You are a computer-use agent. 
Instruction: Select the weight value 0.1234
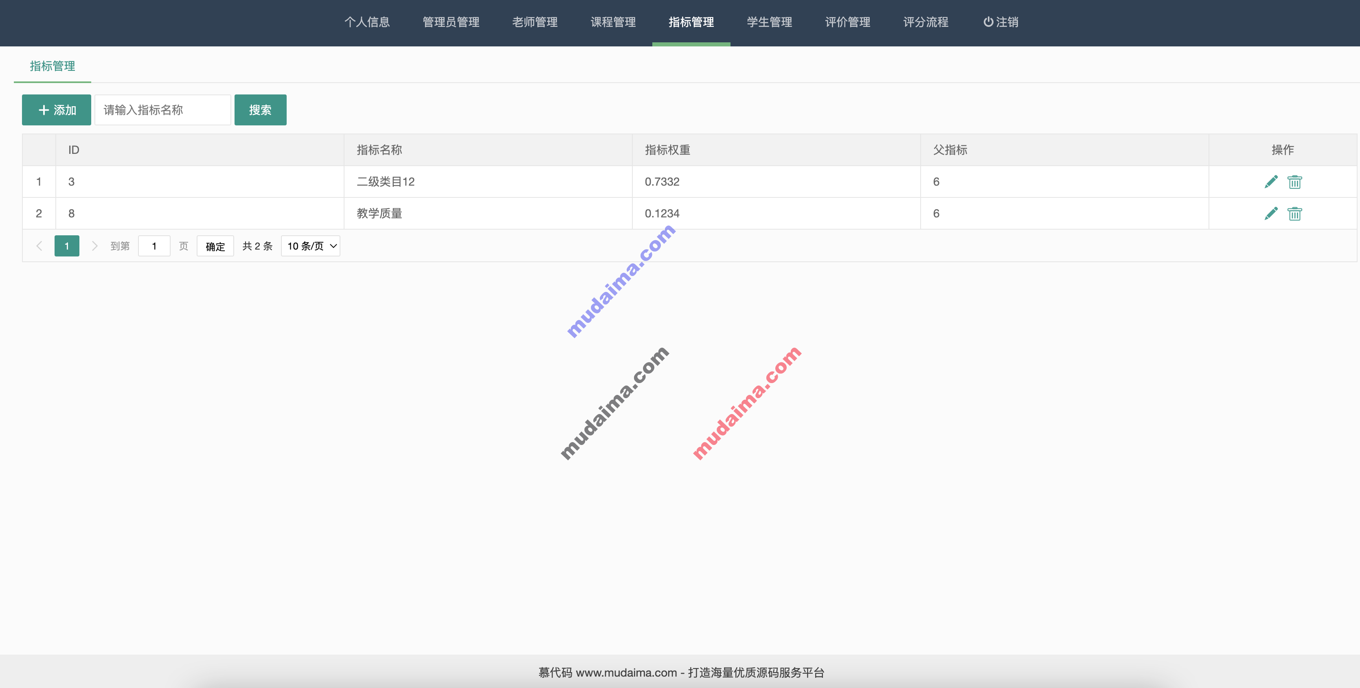[x=662, y=213]
